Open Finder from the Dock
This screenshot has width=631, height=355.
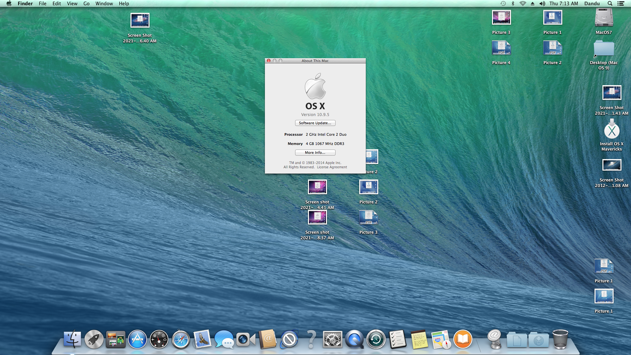click(72, 339)
